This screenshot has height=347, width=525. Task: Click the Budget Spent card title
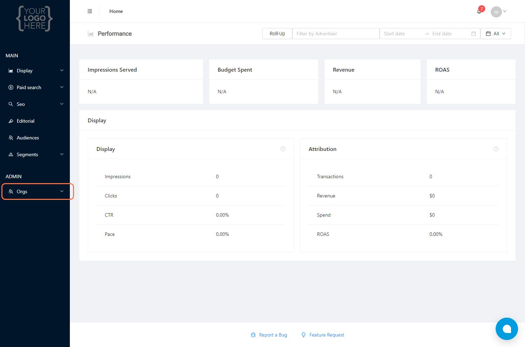pos(235,70)
